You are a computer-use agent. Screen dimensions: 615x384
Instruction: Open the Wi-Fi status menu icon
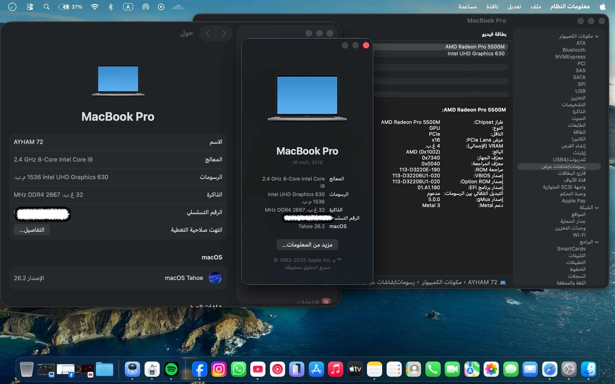(94, 7)
